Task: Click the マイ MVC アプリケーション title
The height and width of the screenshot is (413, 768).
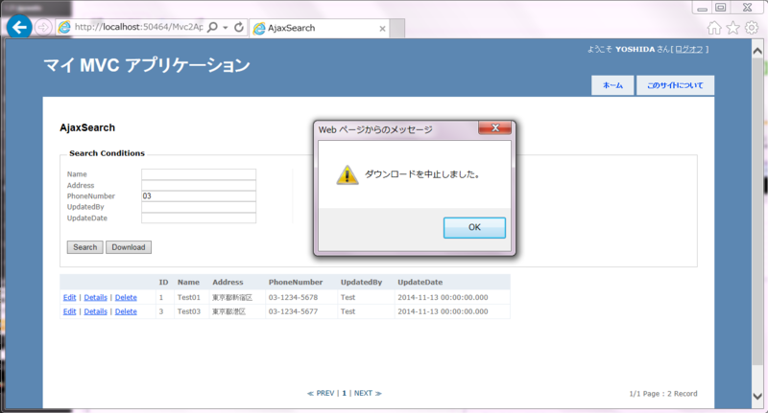Action: point(147,65)
